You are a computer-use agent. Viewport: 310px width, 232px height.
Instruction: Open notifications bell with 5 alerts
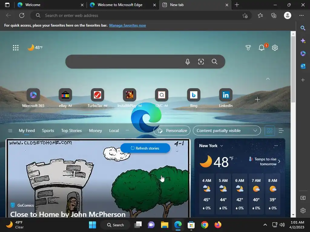click(x=262, y=47)
